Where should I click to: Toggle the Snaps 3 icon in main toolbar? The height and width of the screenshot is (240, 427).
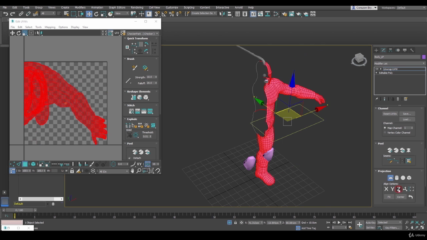point(157,14)
